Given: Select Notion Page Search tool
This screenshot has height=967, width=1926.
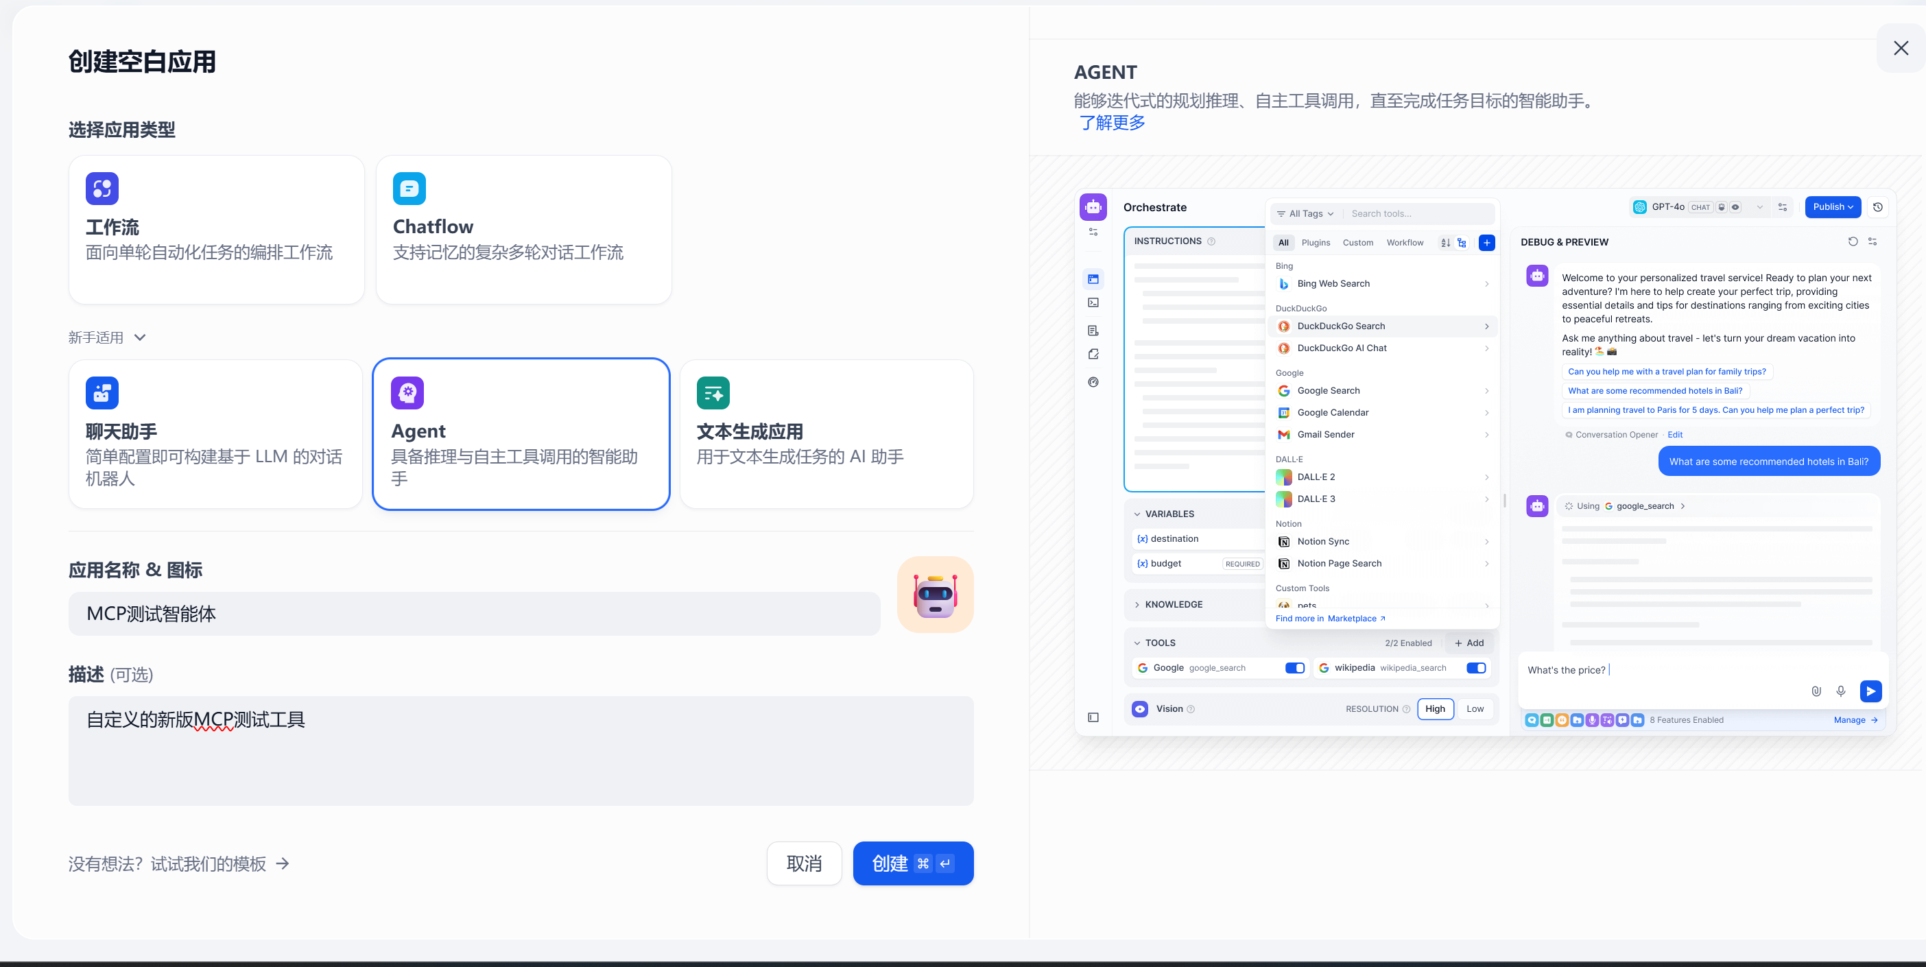Looking at the screenshot, I should 1383,564.
